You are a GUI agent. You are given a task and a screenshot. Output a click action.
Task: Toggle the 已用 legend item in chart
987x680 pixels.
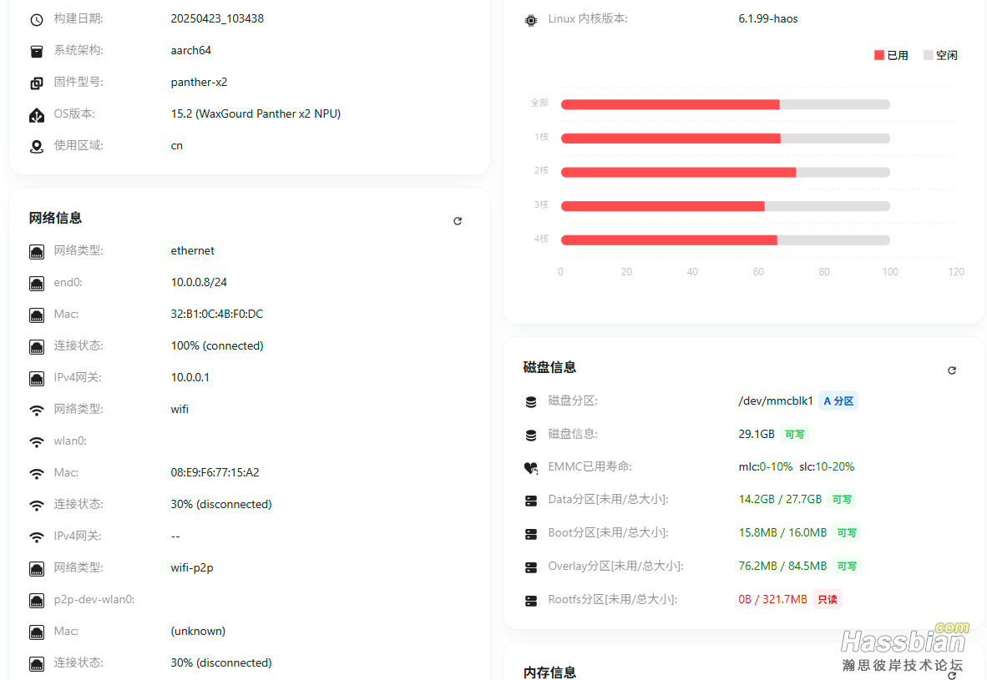[891, 55]
